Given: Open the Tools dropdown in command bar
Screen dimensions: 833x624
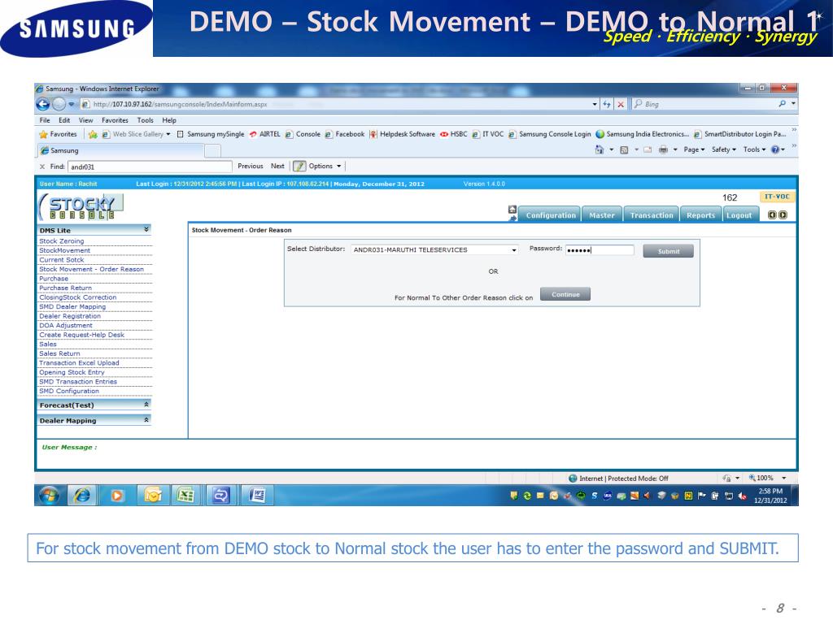Looking at the screenshot, I should pos(754,150).
